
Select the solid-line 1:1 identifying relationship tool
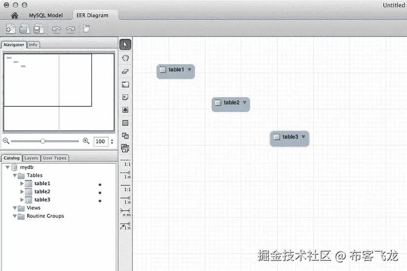pyautogui.click(x=125, y=188)
